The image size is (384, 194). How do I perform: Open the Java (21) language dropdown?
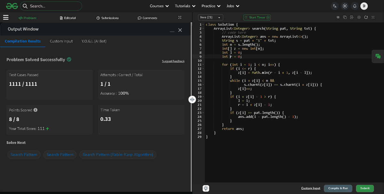click(x=210, y=17)
